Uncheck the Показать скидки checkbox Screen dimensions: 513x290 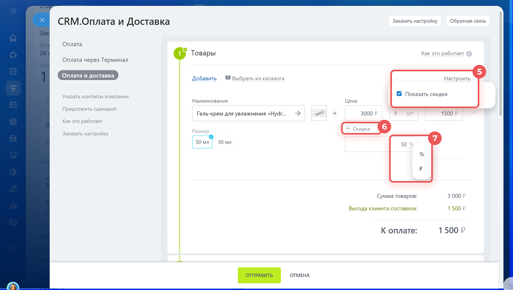(x=399, y=94)
